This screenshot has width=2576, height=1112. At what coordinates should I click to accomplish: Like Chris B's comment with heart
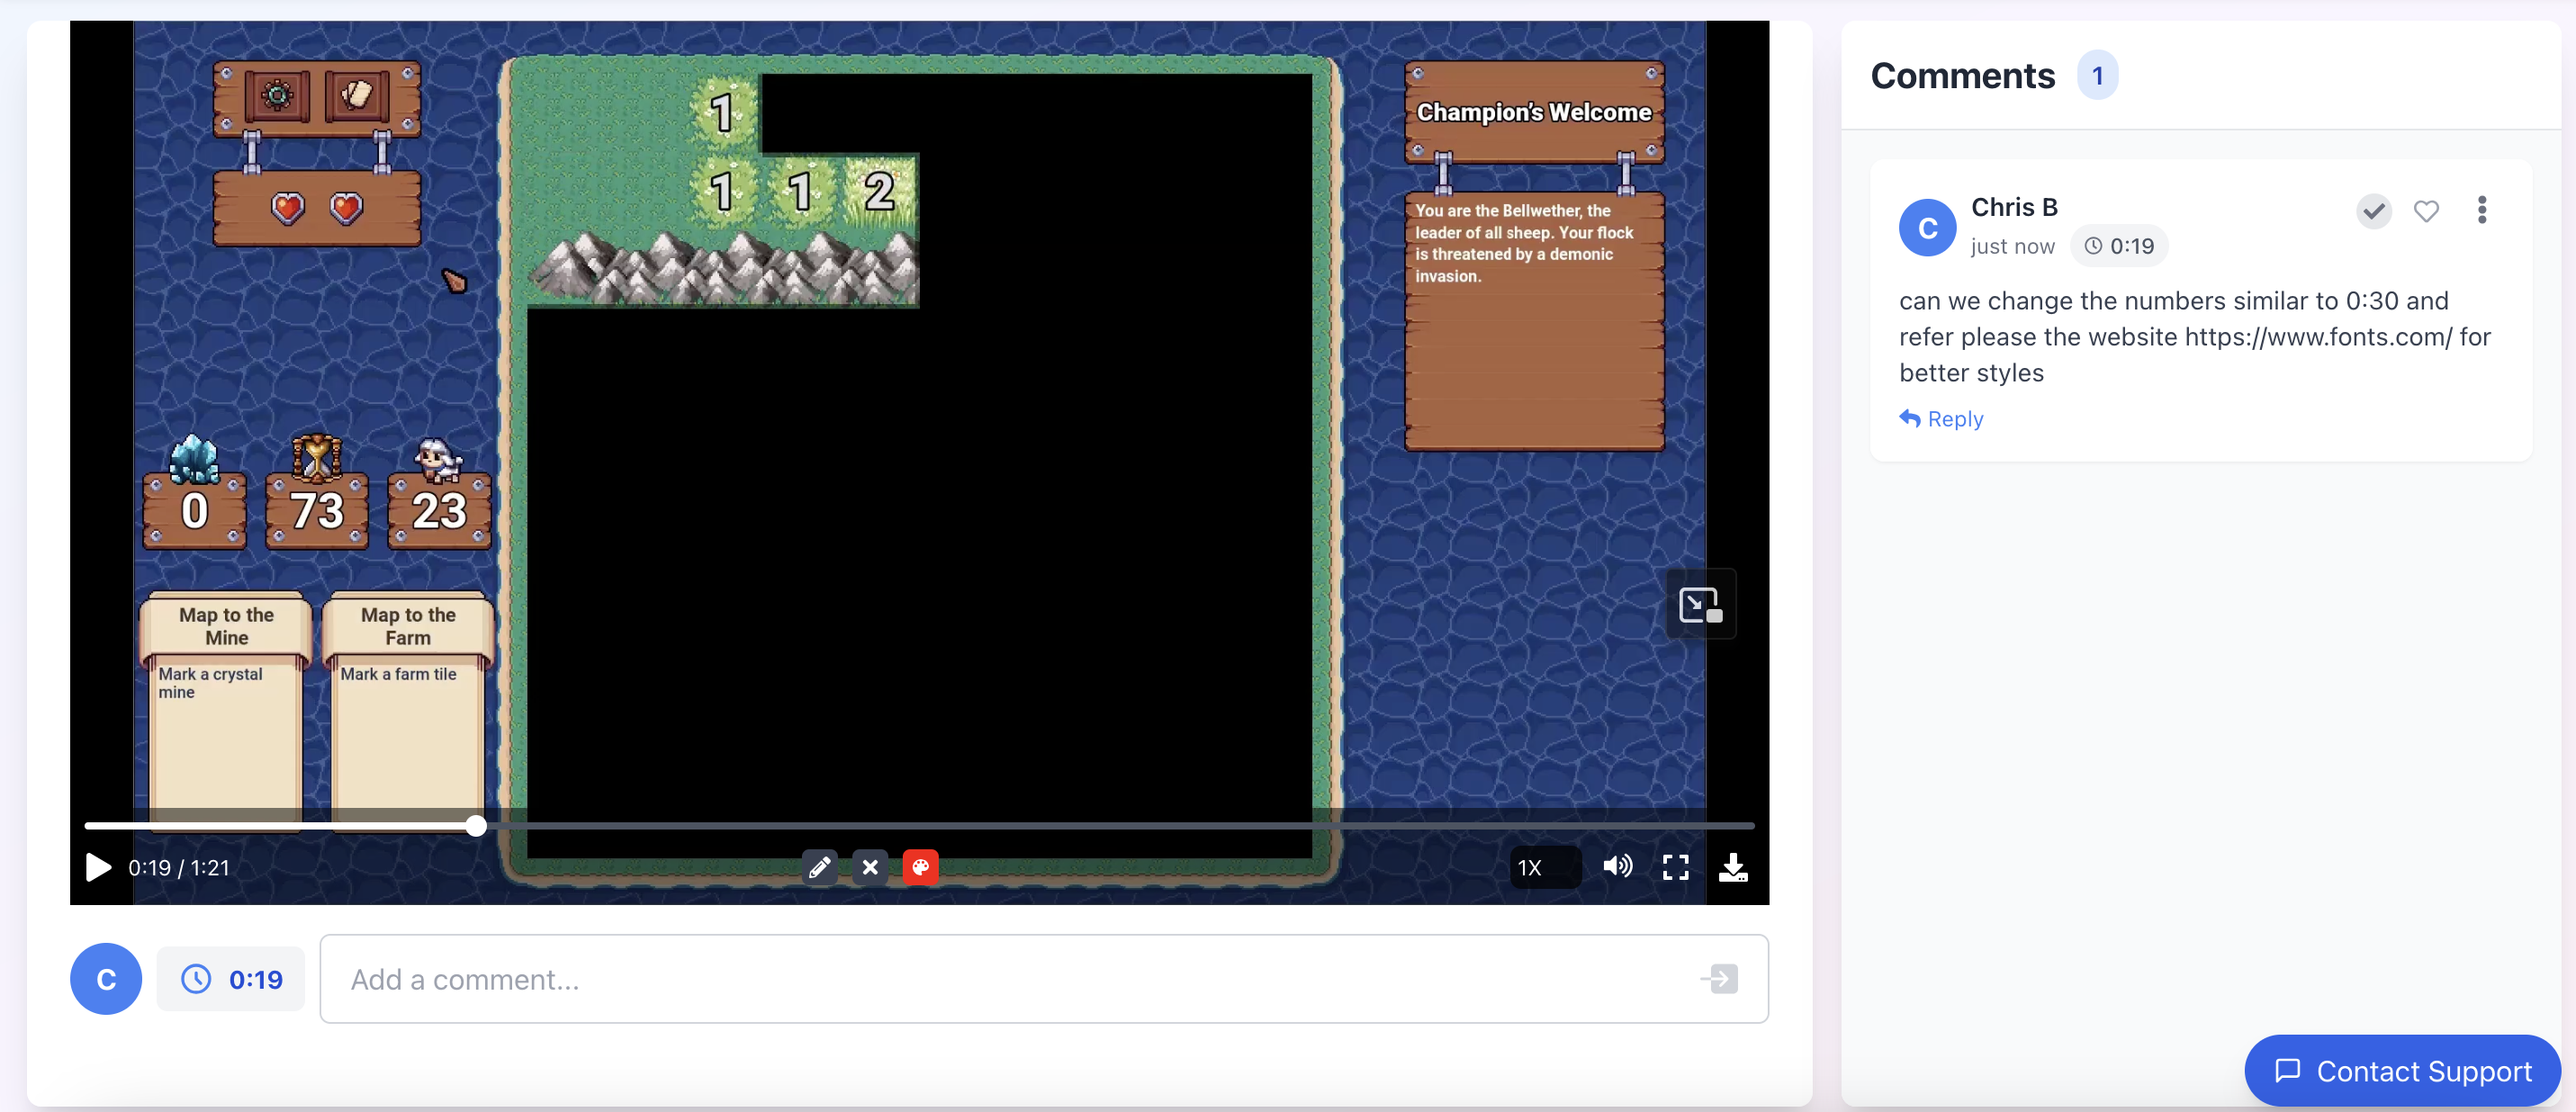click(x=2426, y=211)
